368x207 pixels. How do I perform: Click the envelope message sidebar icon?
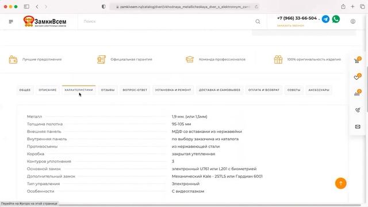point(358,126)
